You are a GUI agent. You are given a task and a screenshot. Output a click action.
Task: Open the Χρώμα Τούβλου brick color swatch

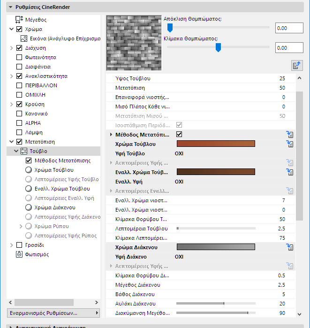[215, 144]
